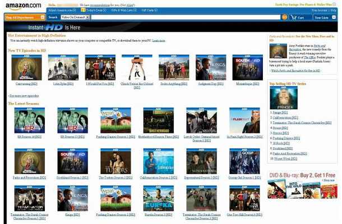342x224 pixels.
Task: Open the House [HD] link in the top-selling list
Action: click(x=280, y=128)
